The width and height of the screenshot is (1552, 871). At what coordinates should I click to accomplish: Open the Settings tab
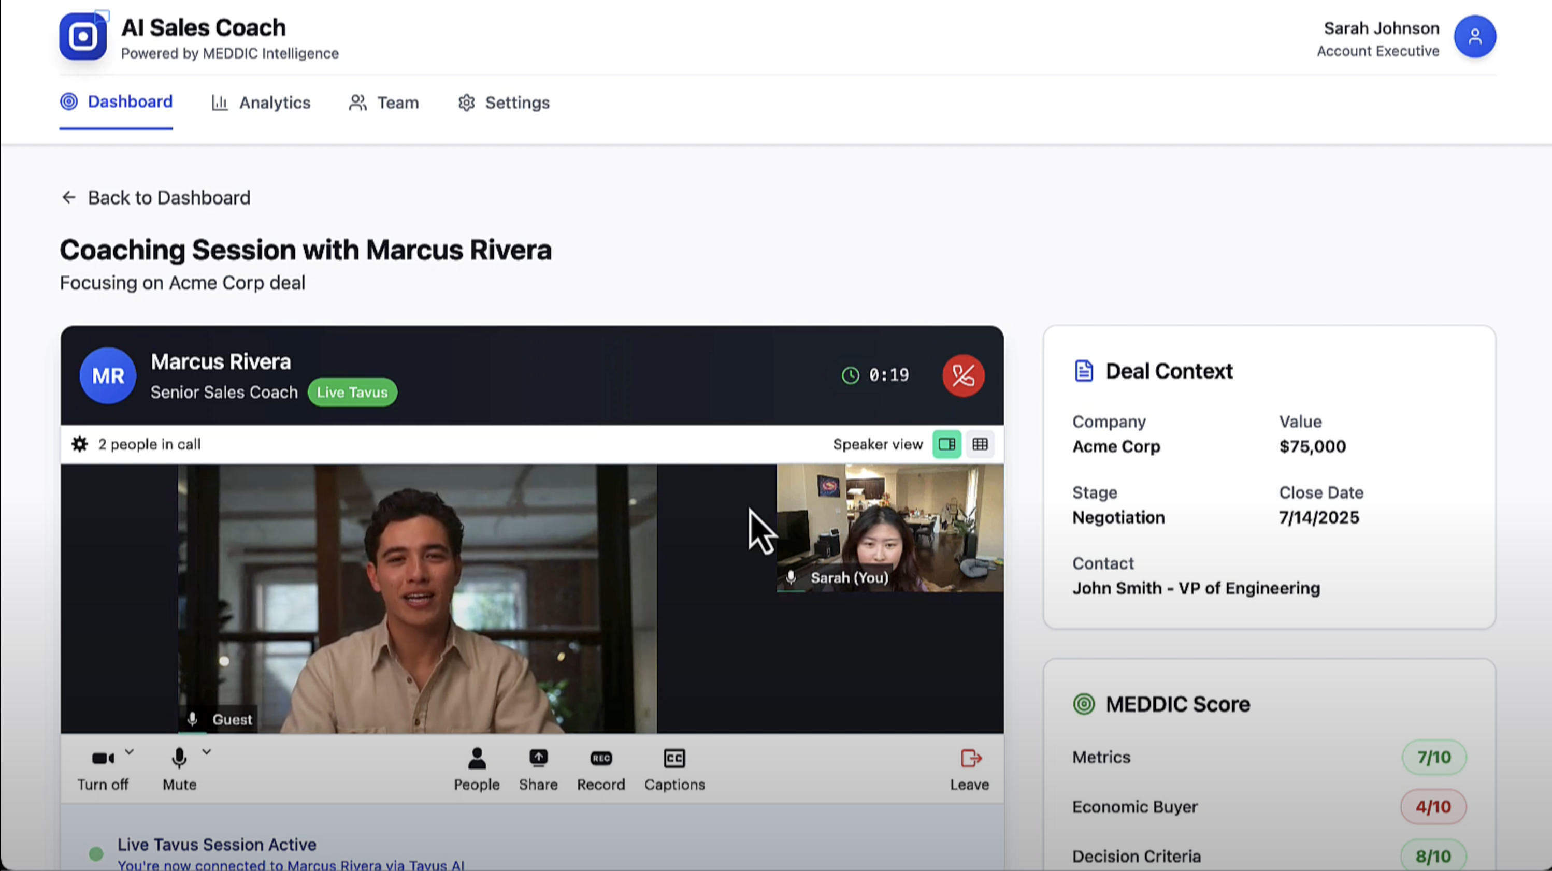click(504, 103)
